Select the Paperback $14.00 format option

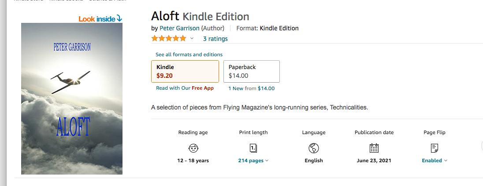(254, 71)
